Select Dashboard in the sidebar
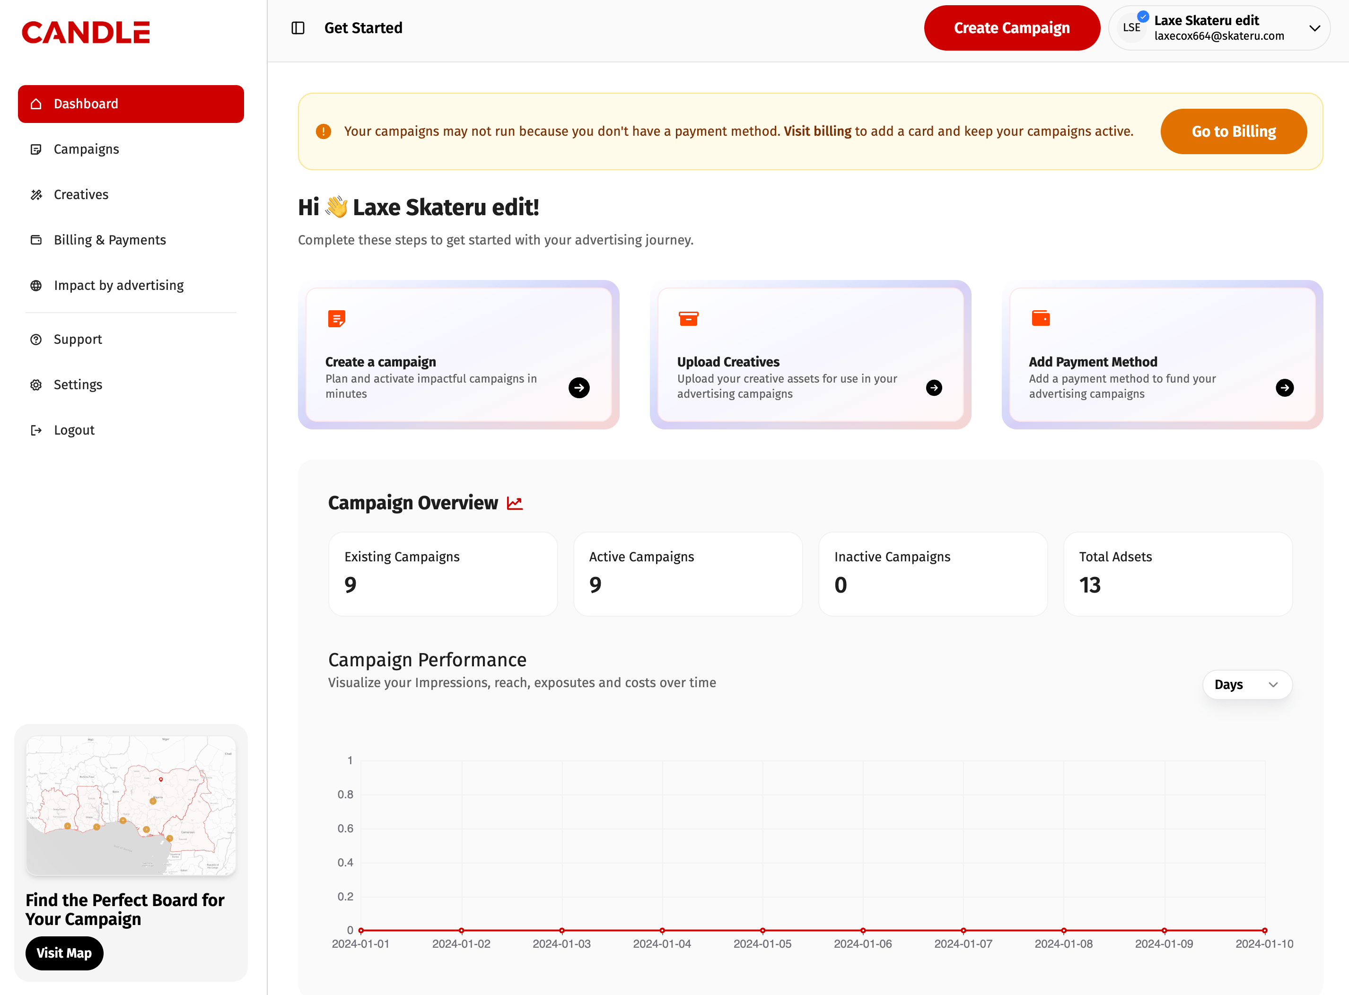 tap(86, 103)
